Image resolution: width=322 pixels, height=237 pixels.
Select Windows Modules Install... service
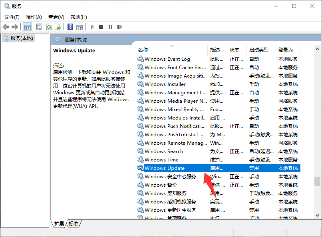(x=219, y=118)
